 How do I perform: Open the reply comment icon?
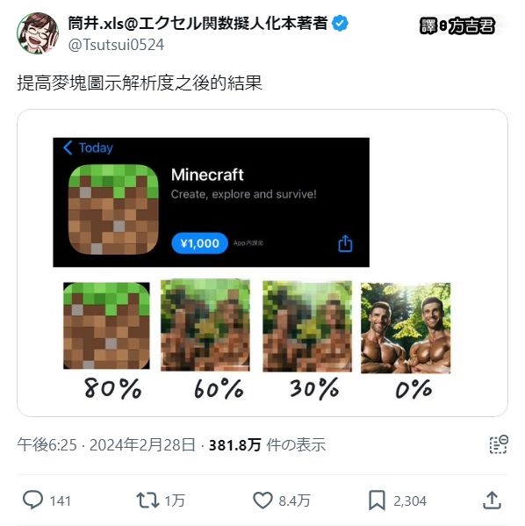tap(32, 501)
